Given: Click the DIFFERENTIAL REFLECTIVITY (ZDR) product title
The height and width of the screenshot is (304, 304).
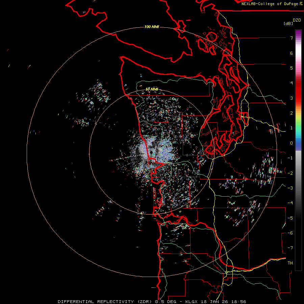Looking at the screenshot, I should [105, 302].
